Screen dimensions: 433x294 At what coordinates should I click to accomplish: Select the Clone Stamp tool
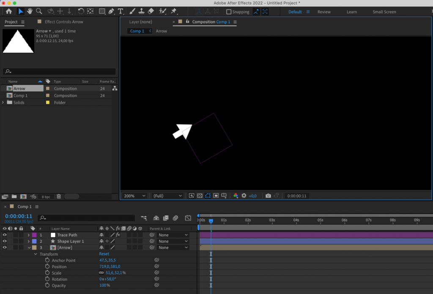coord(140,11)
